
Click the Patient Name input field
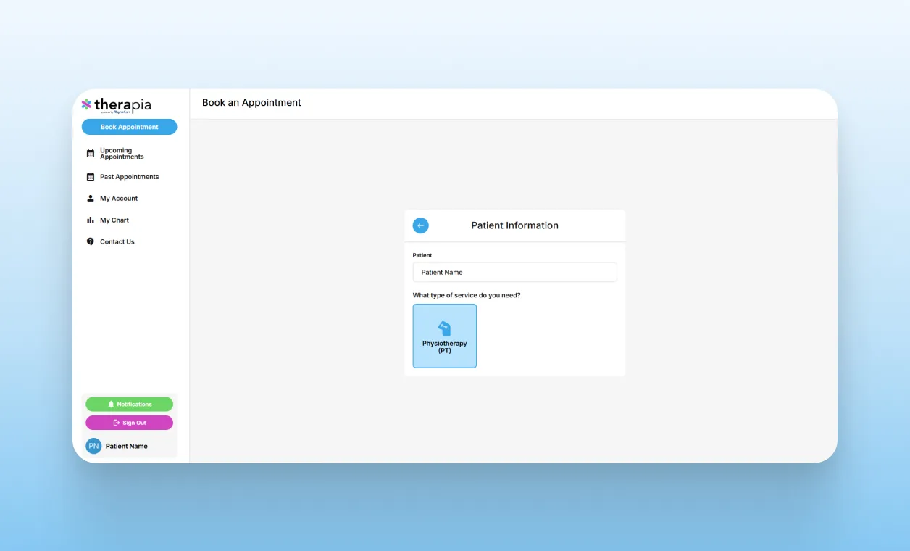[x=514, y=272]
